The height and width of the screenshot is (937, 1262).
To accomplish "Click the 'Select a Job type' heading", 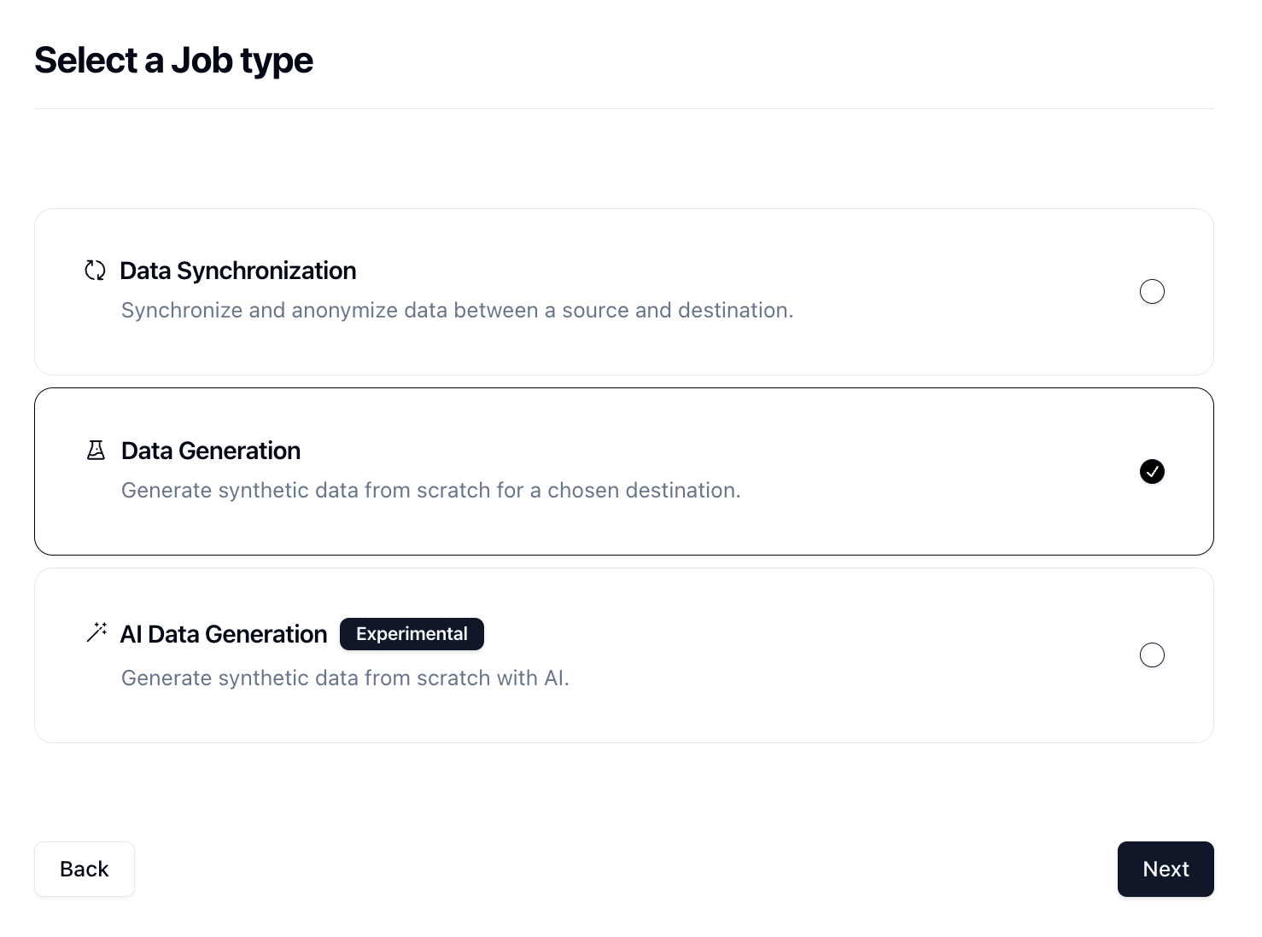I will (173, 61).
